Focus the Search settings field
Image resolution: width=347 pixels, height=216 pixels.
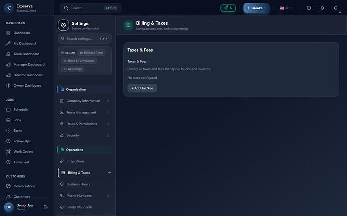pos(85,39)
